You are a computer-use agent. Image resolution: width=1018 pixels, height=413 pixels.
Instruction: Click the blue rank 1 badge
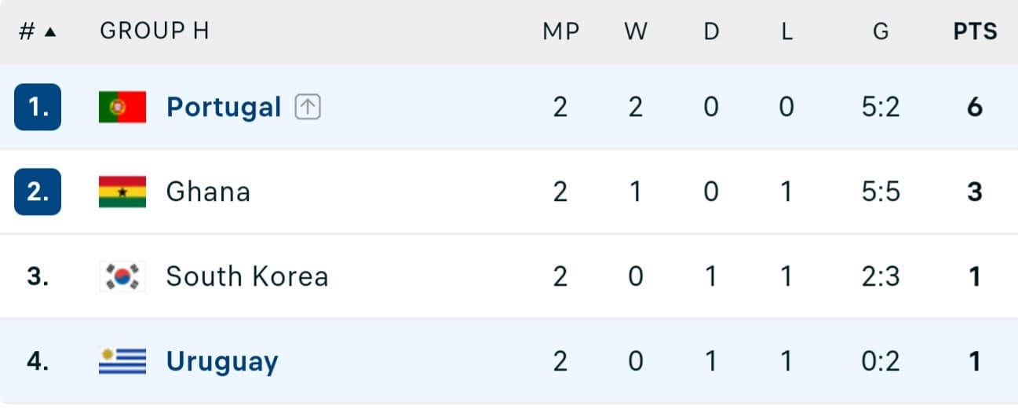click(x=38, y=107)
